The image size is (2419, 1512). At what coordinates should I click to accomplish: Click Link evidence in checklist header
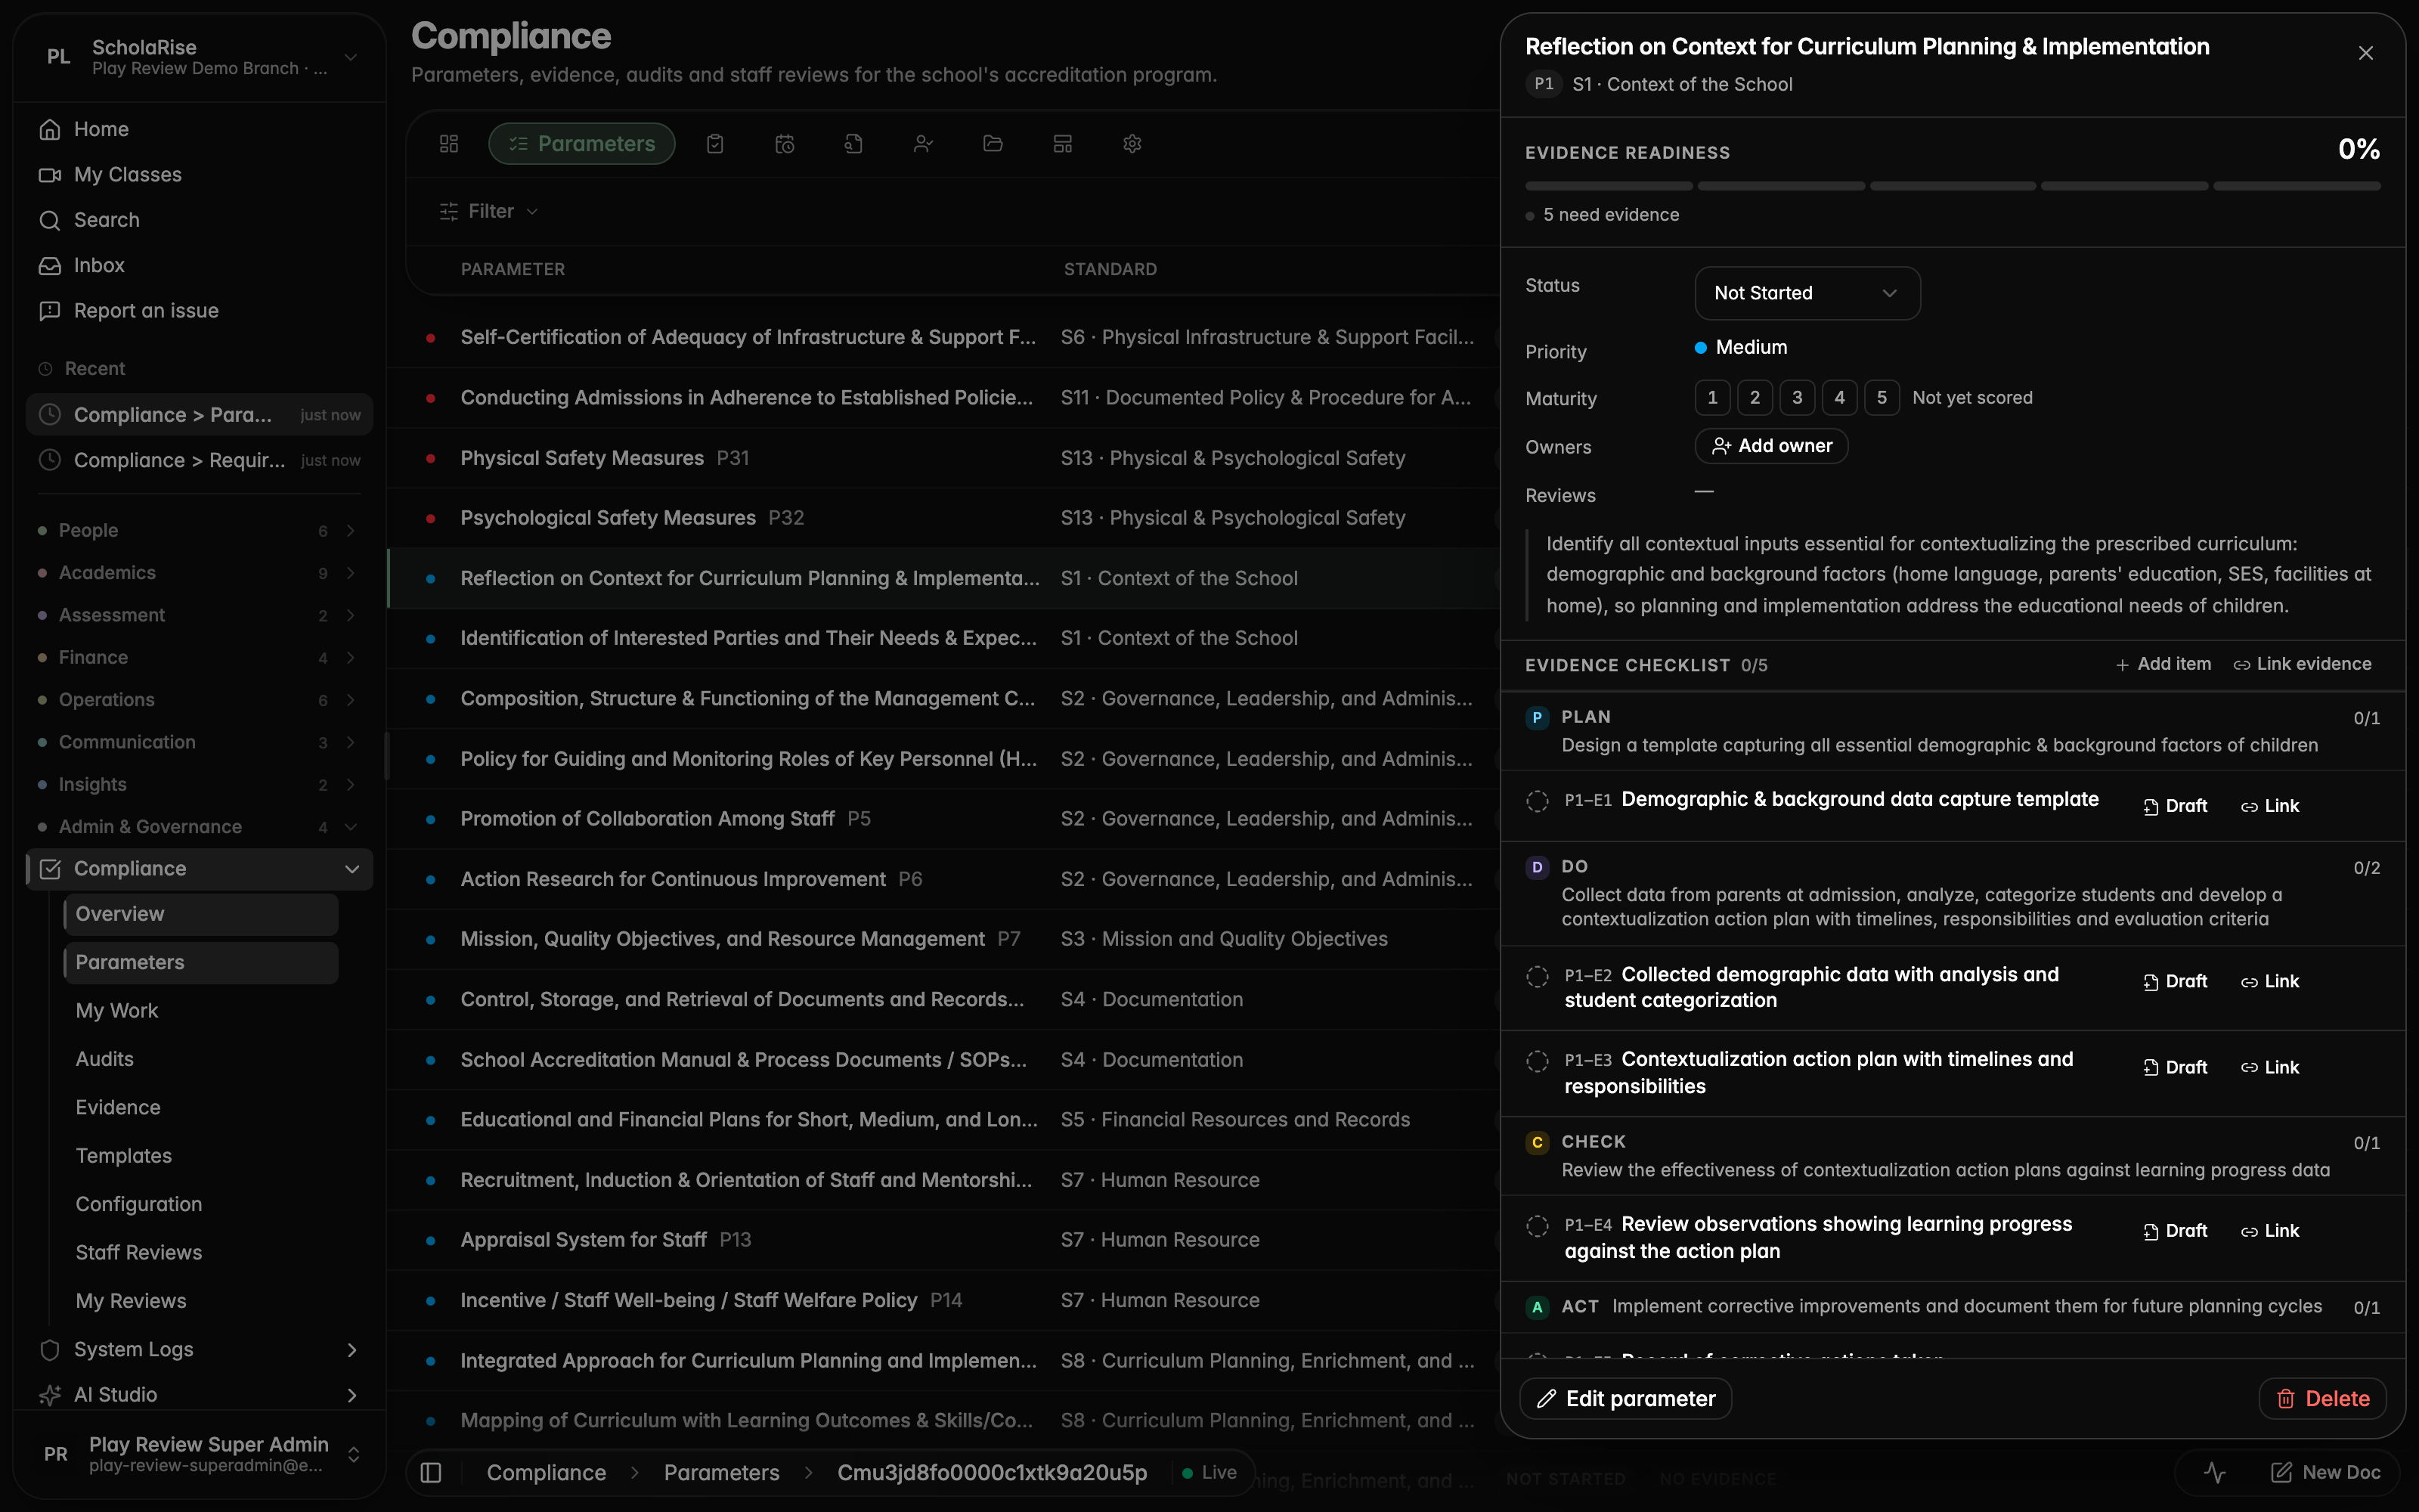coord(2302,664)
